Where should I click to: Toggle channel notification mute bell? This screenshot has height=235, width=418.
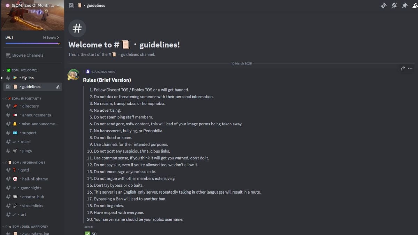click(x=394, y=6)
